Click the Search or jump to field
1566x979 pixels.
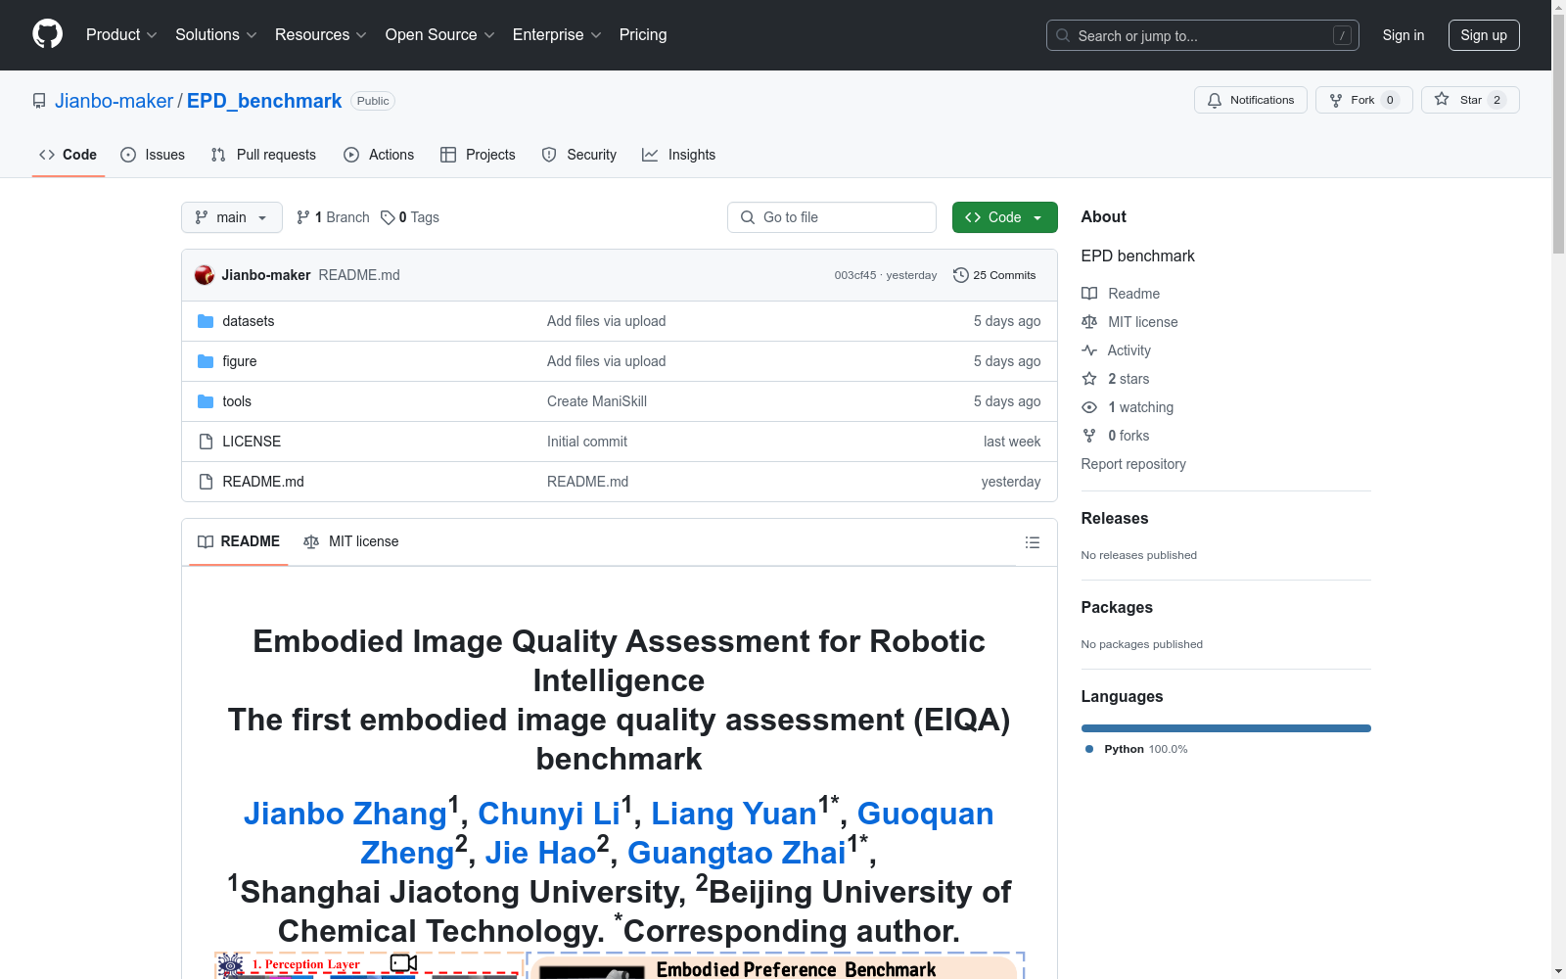coord(1203,35)
